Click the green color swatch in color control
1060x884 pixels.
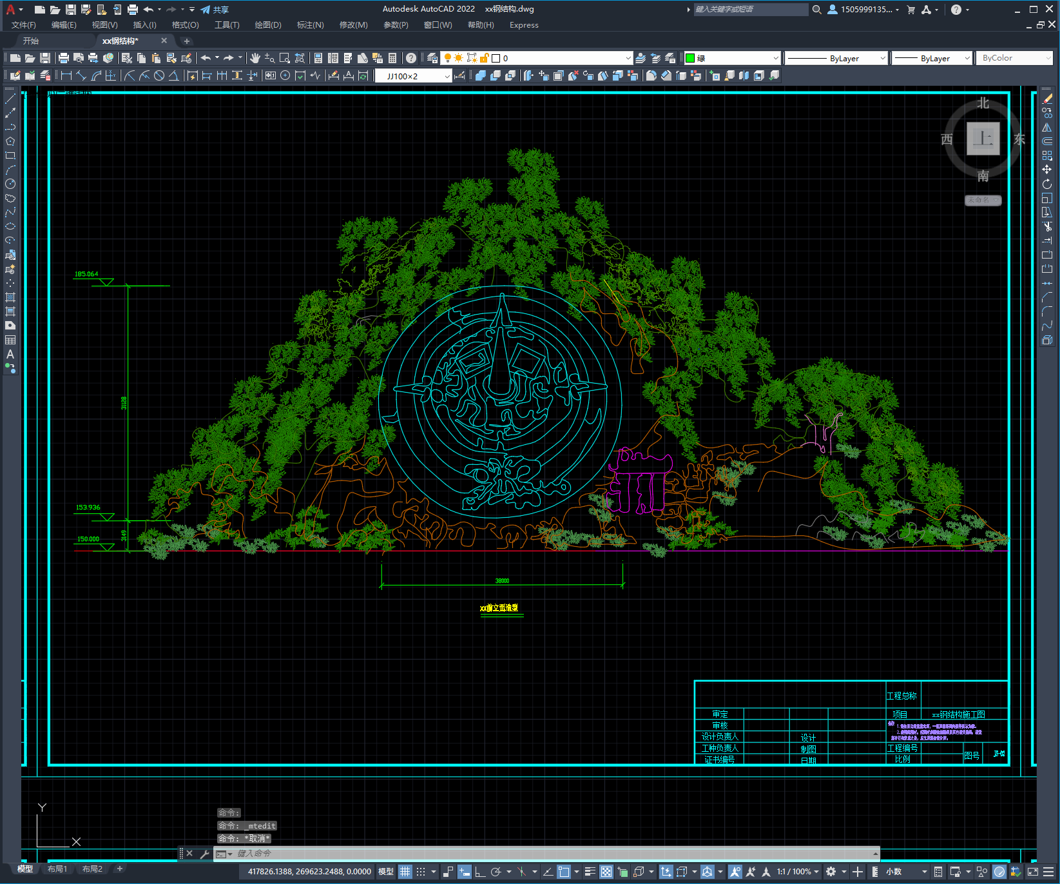(x=690, y=58)
